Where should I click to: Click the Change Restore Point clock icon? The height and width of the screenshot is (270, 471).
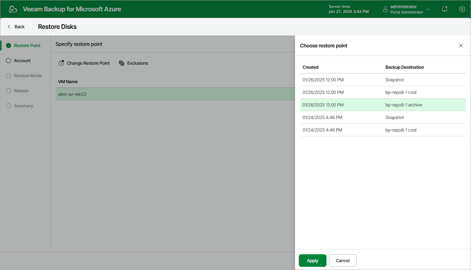pos(61,63)
